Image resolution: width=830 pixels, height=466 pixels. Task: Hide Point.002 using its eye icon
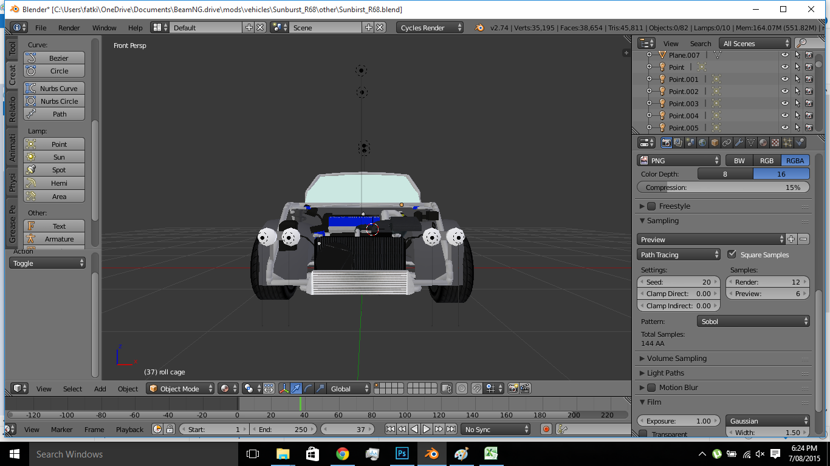click(x=784, y=92)
